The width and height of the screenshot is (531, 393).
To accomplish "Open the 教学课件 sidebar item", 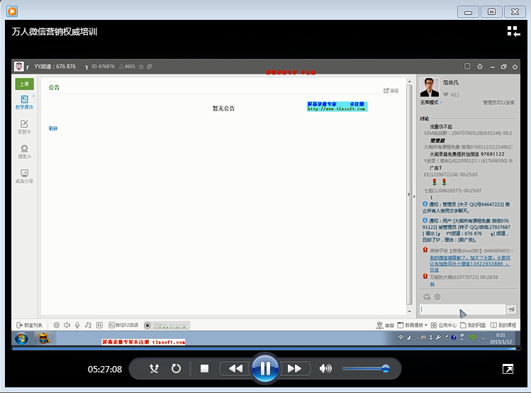I will click(24, 103).
